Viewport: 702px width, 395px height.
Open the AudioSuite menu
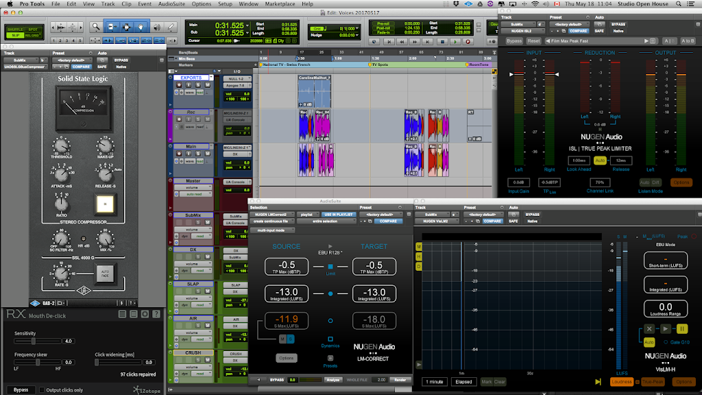click(171, 4)
